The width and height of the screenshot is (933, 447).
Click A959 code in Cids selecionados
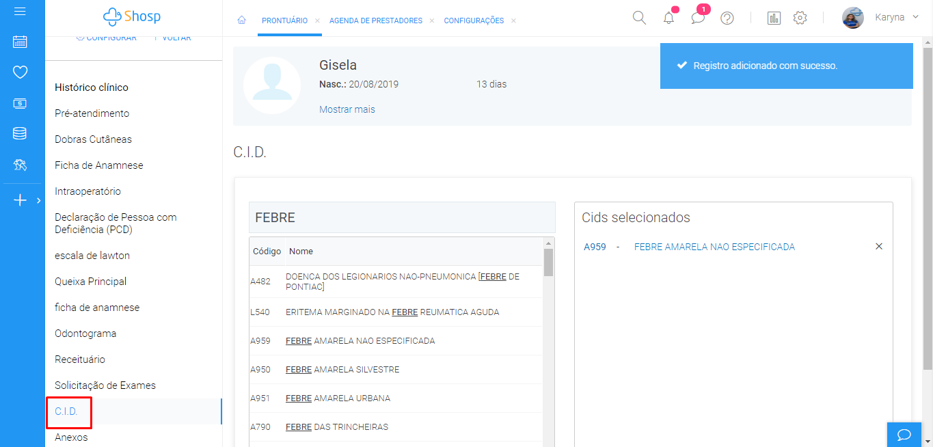[x=595, y=247]
